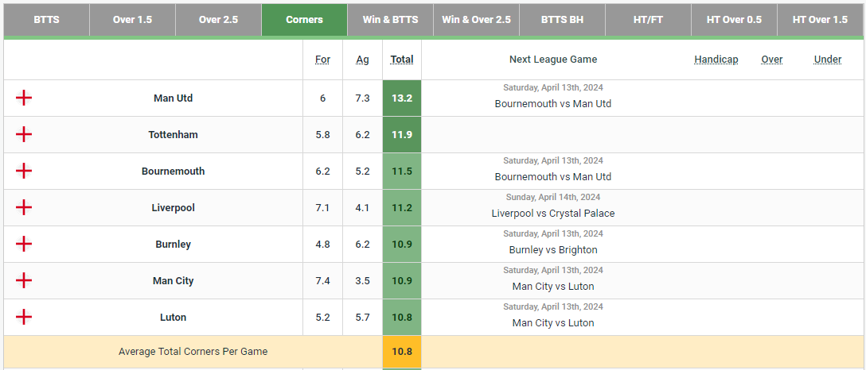Sort by the For column header
866x370 pixels.
pyautogui.click(x=322, y=60)
